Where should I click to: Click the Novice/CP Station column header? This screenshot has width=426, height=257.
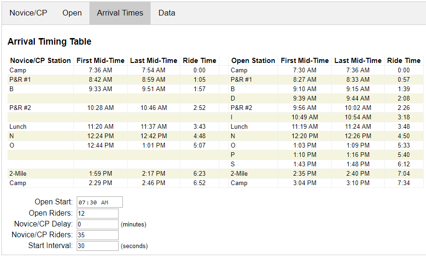[40, 61]
